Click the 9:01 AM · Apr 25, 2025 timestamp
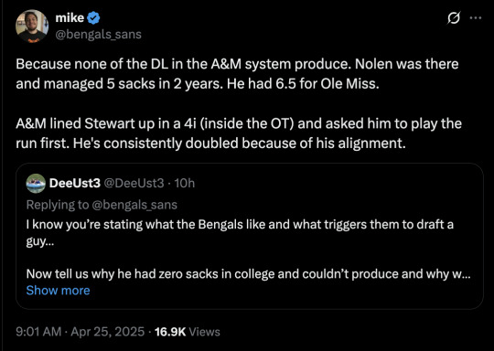494x351 pixels. tap(80, 332)
